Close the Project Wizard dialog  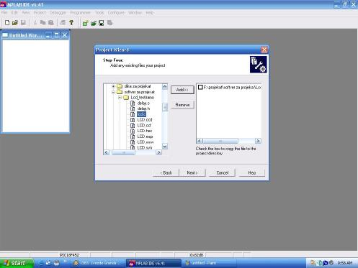(x=264, y=50)
